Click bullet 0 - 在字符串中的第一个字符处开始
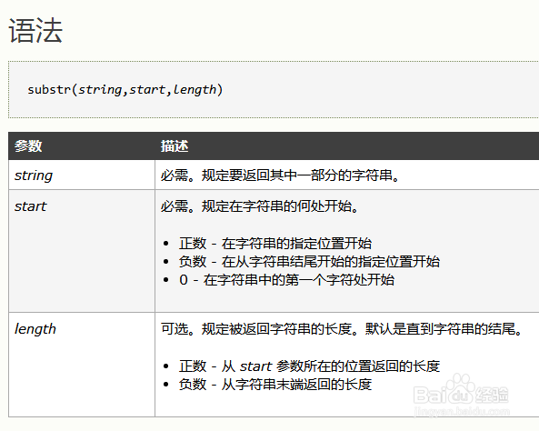Viewport: 539px width, 431px height. pos(286,280)
